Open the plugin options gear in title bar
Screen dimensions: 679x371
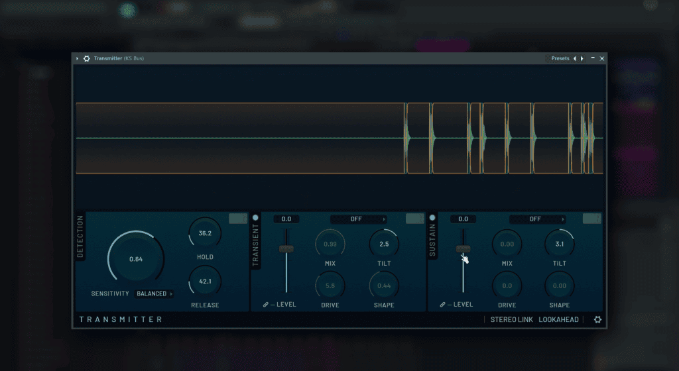tap(87, 58)
